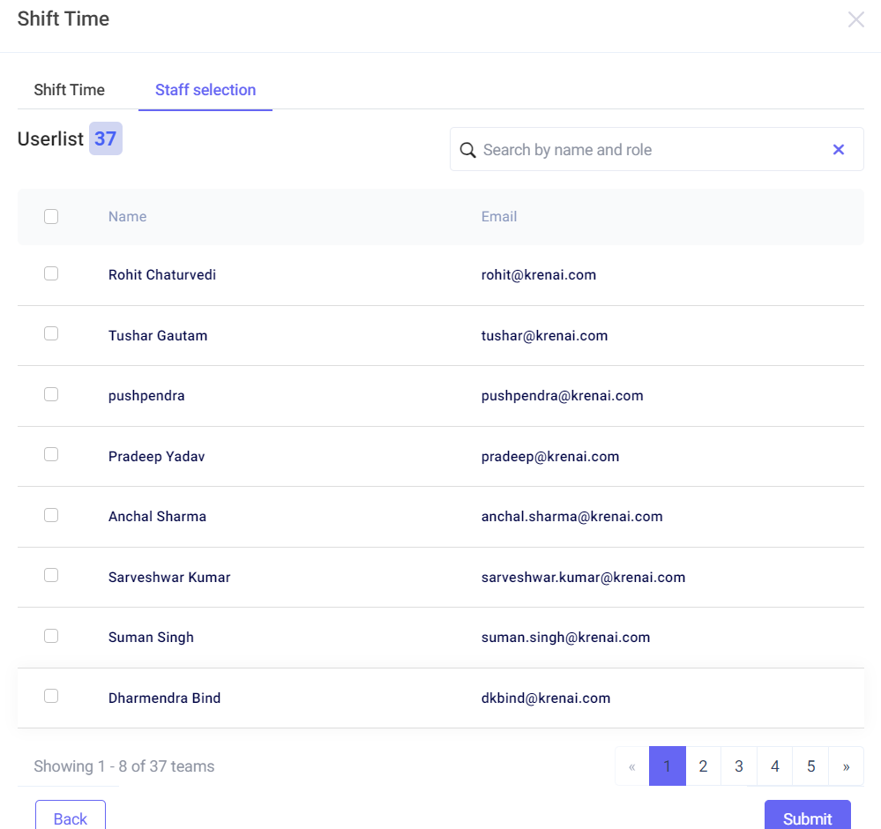This screenshot has width=881, height=829.
Task: Click the name Tushar Gautam
Action: click(158, 335)
